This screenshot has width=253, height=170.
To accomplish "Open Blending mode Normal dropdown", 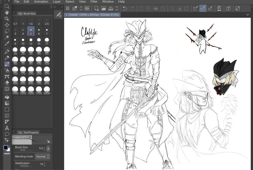I will [43, 156].
